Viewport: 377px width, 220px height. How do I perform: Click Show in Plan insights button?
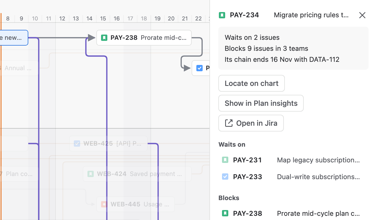(261, 103)
